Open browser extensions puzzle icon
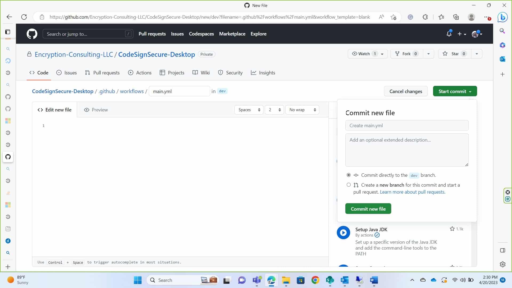 pos(425,17)
